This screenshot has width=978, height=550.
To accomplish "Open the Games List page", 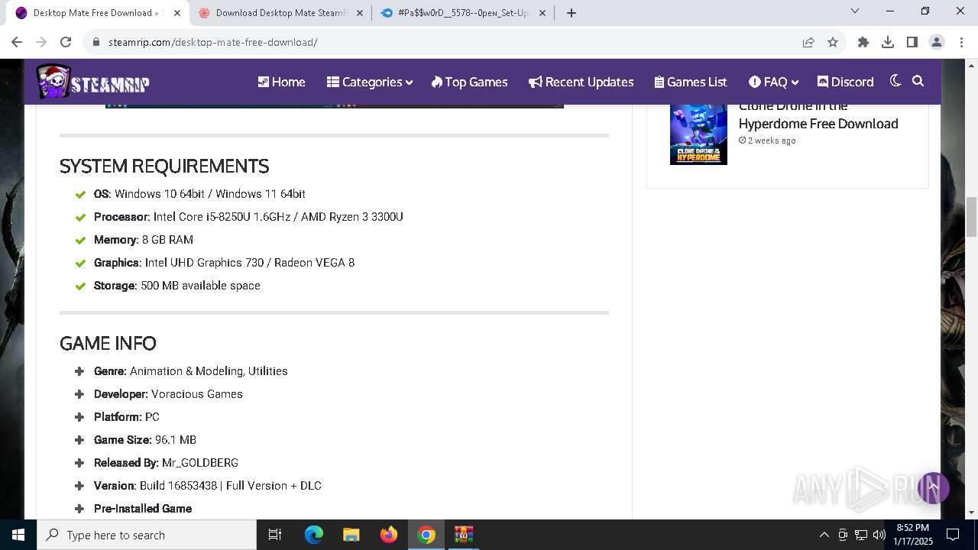I will [691, 82].
